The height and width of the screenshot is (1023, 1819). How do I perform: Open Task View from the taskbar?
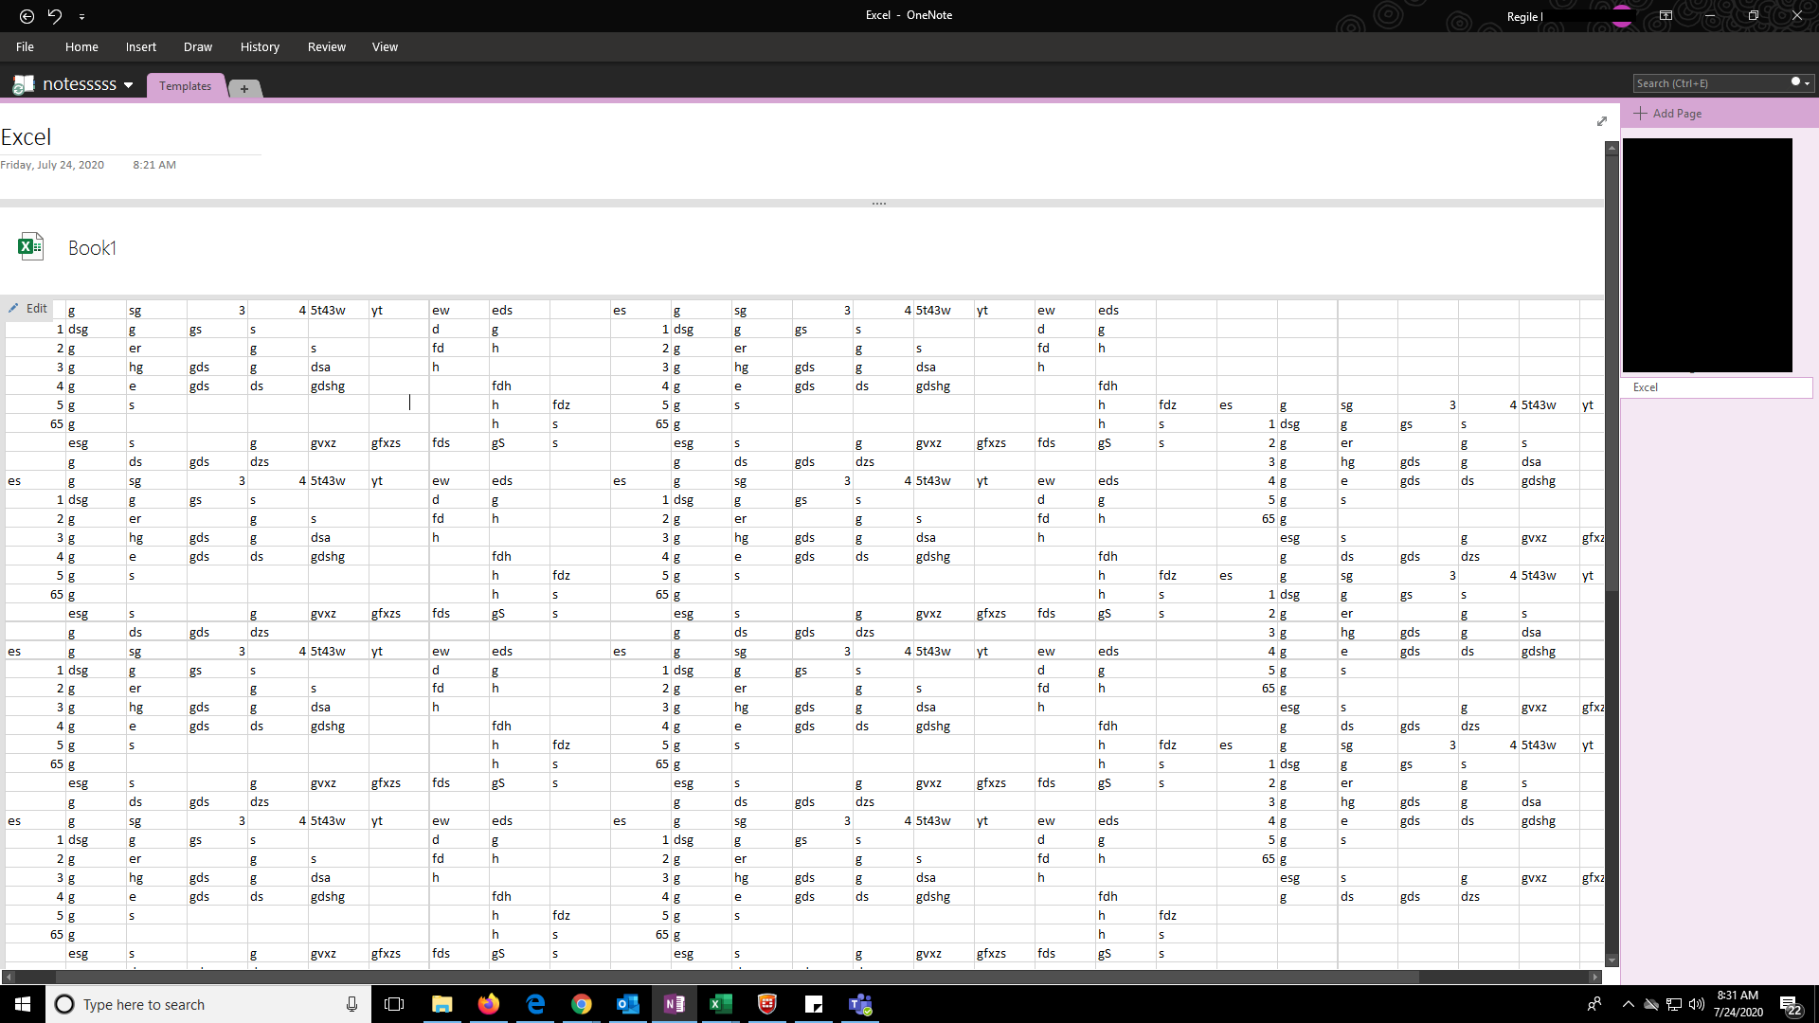click(x=394, y=1004)
